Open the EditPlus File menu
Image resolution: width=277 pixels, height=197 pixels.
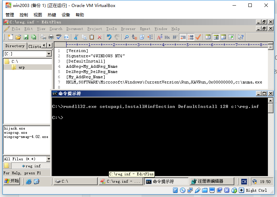click(x=16, y=29)
